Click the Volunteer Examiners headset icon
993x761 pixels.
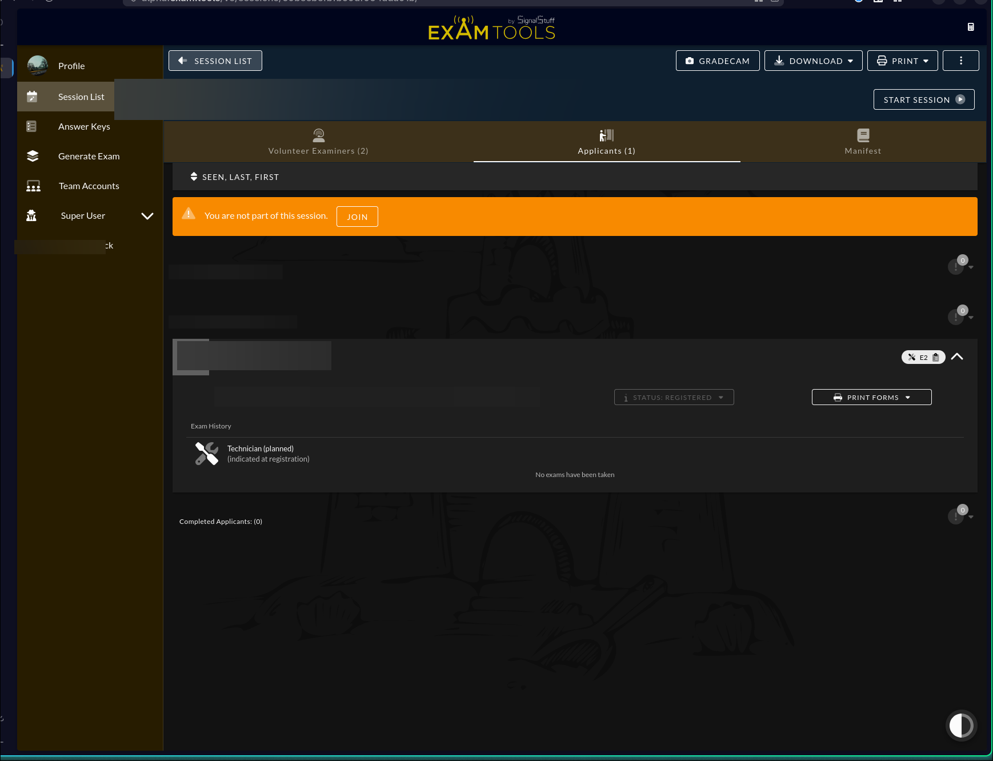tap(319, 135)
